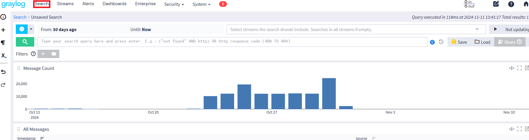This screenshot has height=140, width=529.
Task: Go to the Dashboards page
Action: click(x=114, y=4)
